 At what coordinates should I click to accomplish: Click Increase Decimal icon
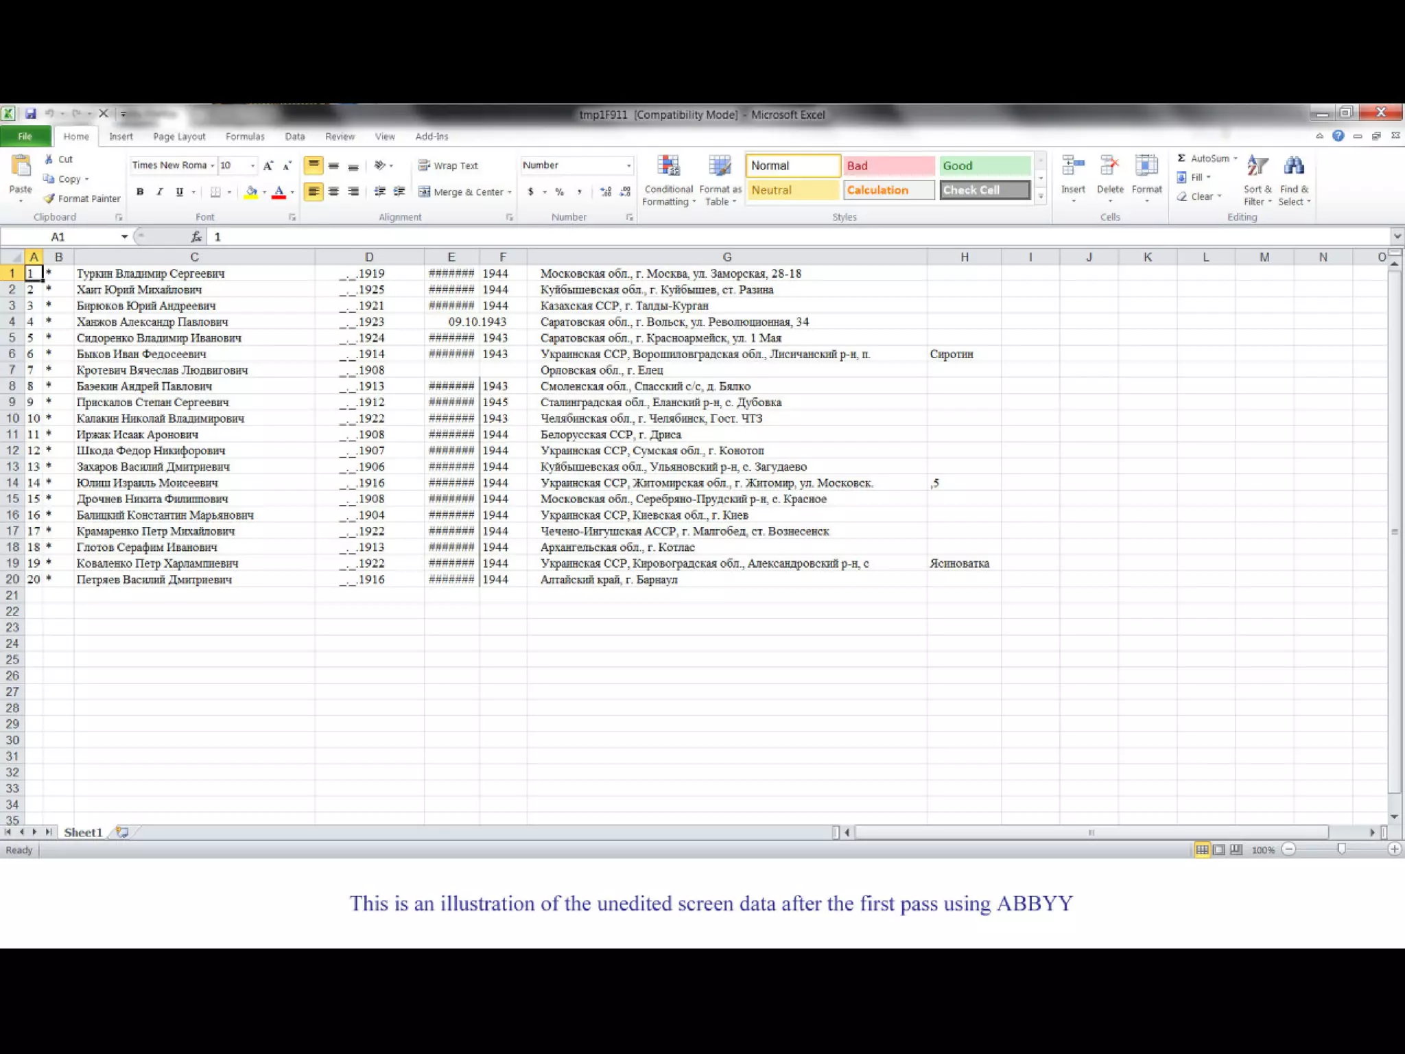coord(605,192)
